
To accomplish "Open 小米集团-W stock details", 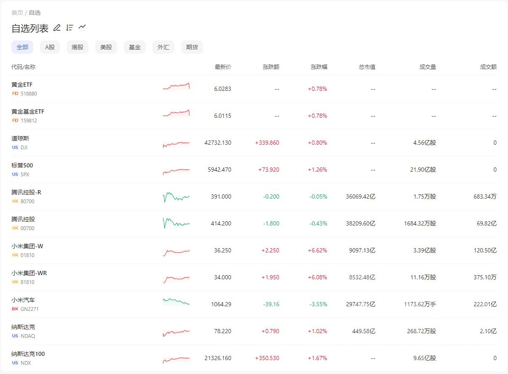I will click(27, 246).
